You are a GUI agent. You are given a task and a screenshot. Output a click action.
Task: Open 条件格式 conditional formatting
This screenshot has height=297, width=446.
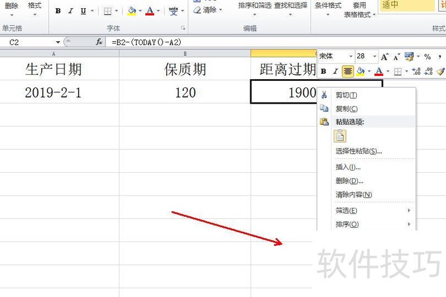328,8
